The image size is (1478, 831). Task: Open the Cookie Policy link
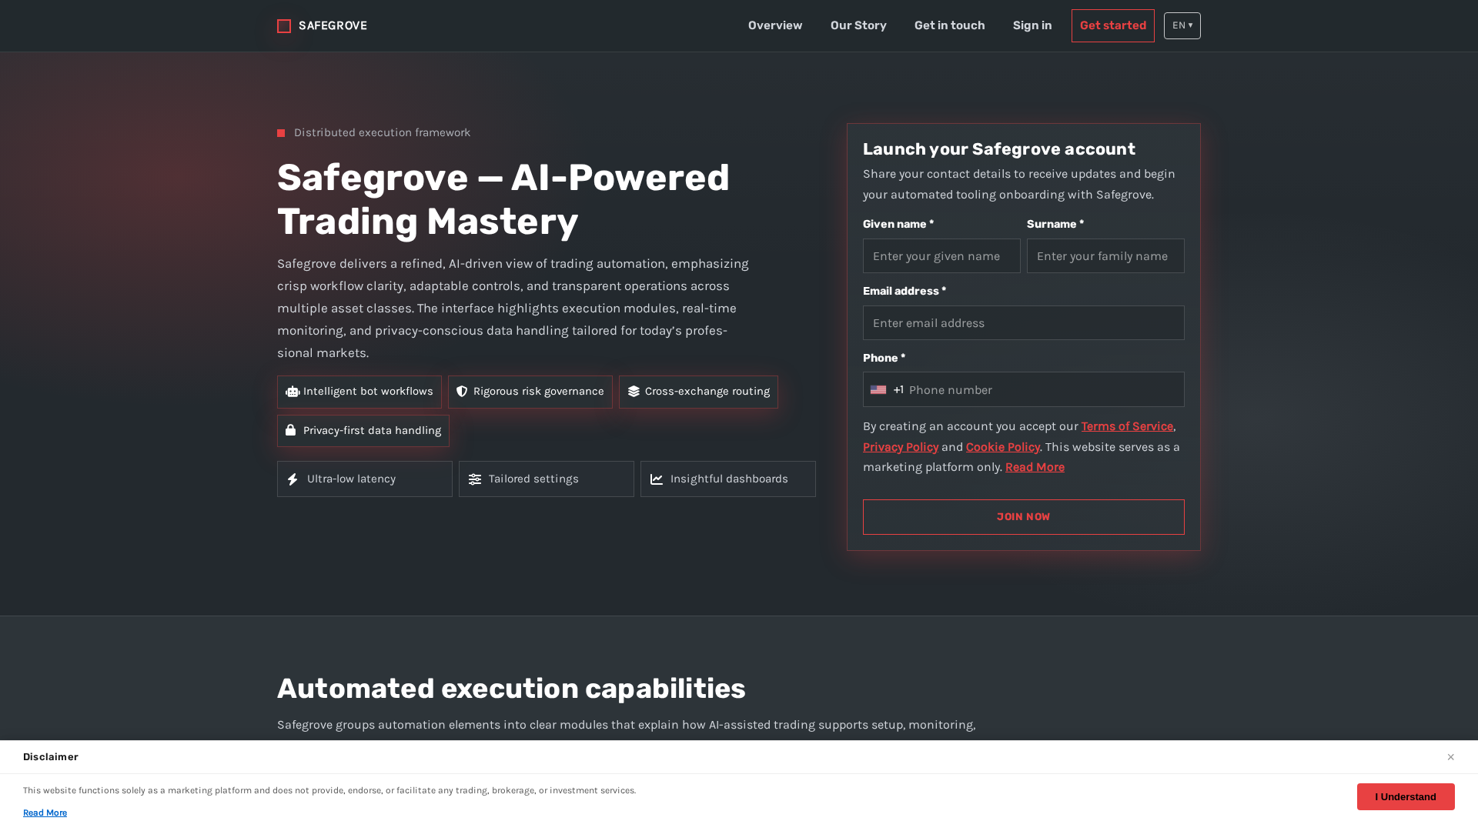coord(1003,447)
